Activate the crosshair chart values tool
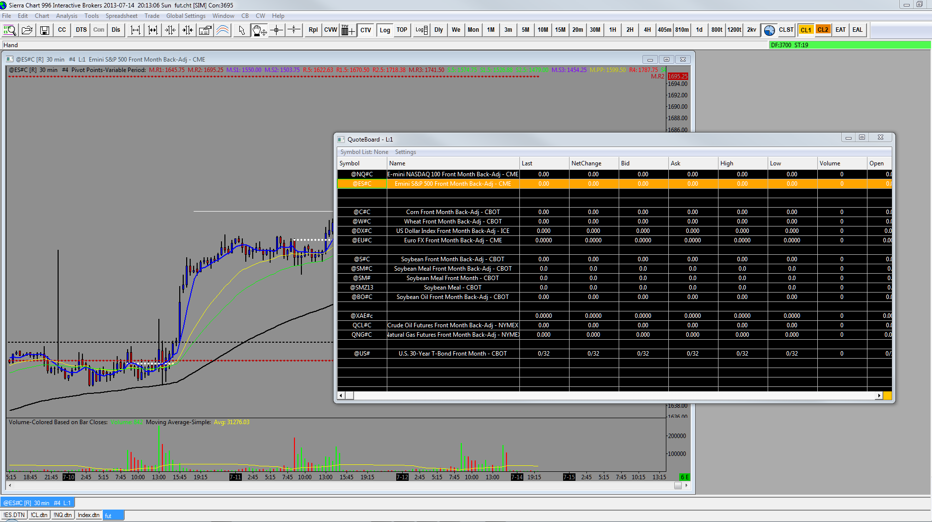The width and height of the screenshot is (932, 522). 277,30
